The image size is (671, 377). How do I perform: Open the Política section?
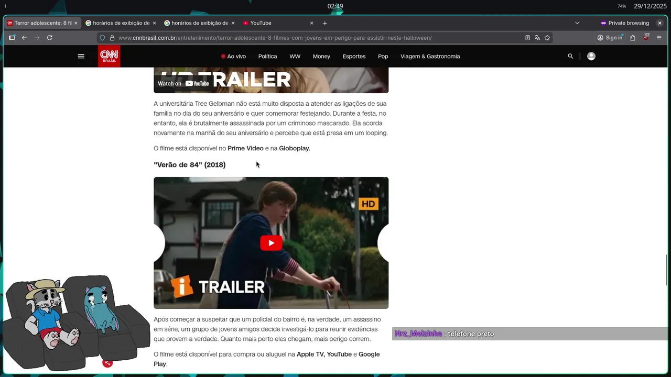267,56
